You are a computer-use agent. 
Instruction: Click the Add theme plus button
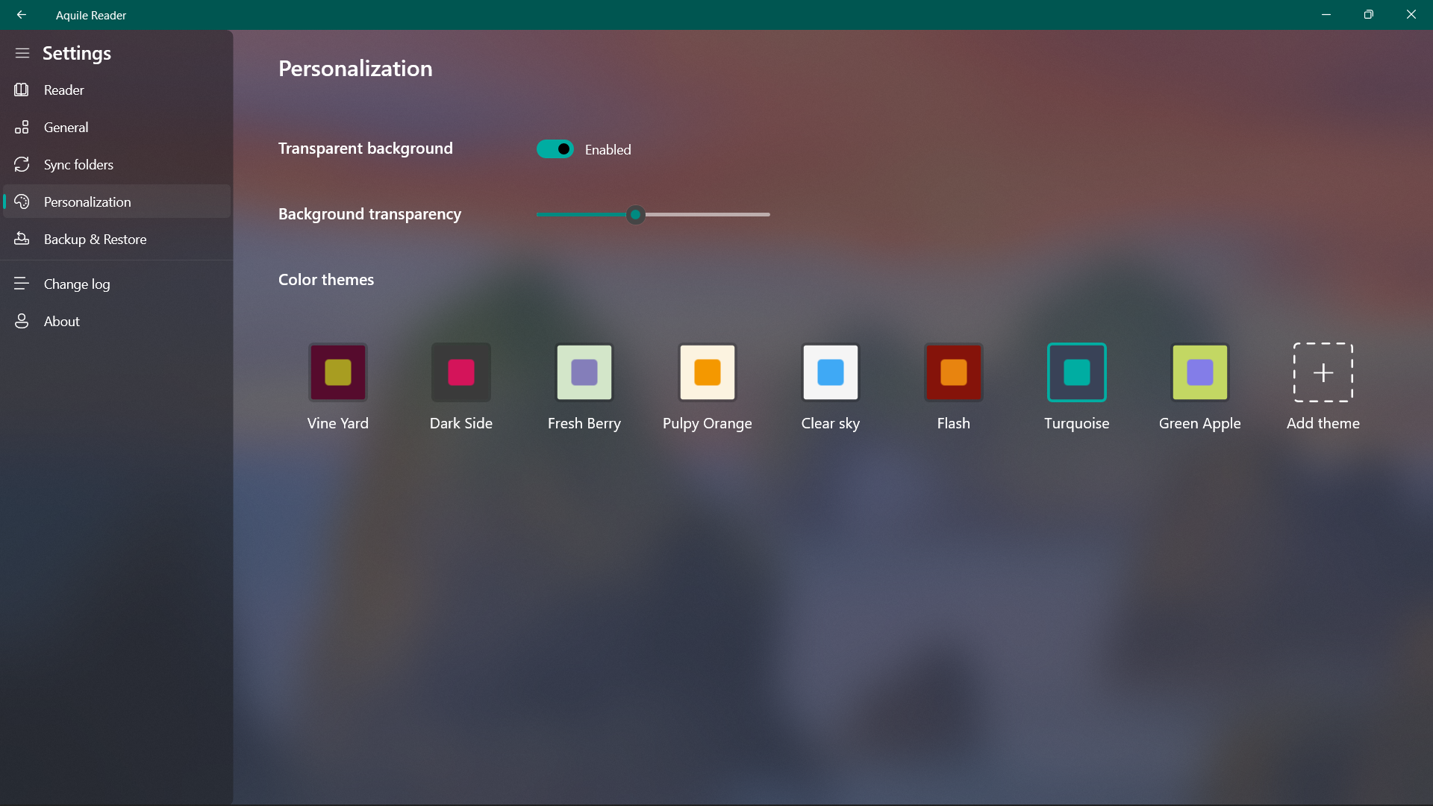(x=1323, y=372)
